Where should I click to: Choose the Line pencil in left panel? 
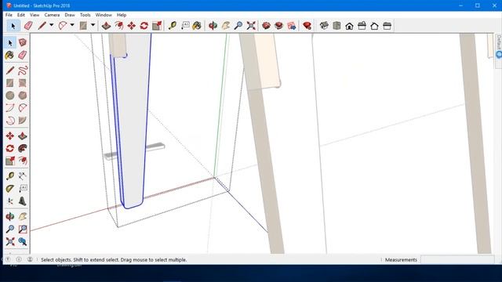click(x=9, y=70)
